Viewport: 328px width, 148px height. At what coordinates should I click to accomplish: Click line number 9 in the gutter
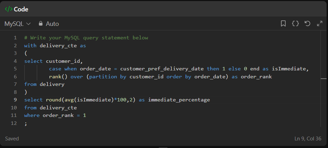point(15,100)
